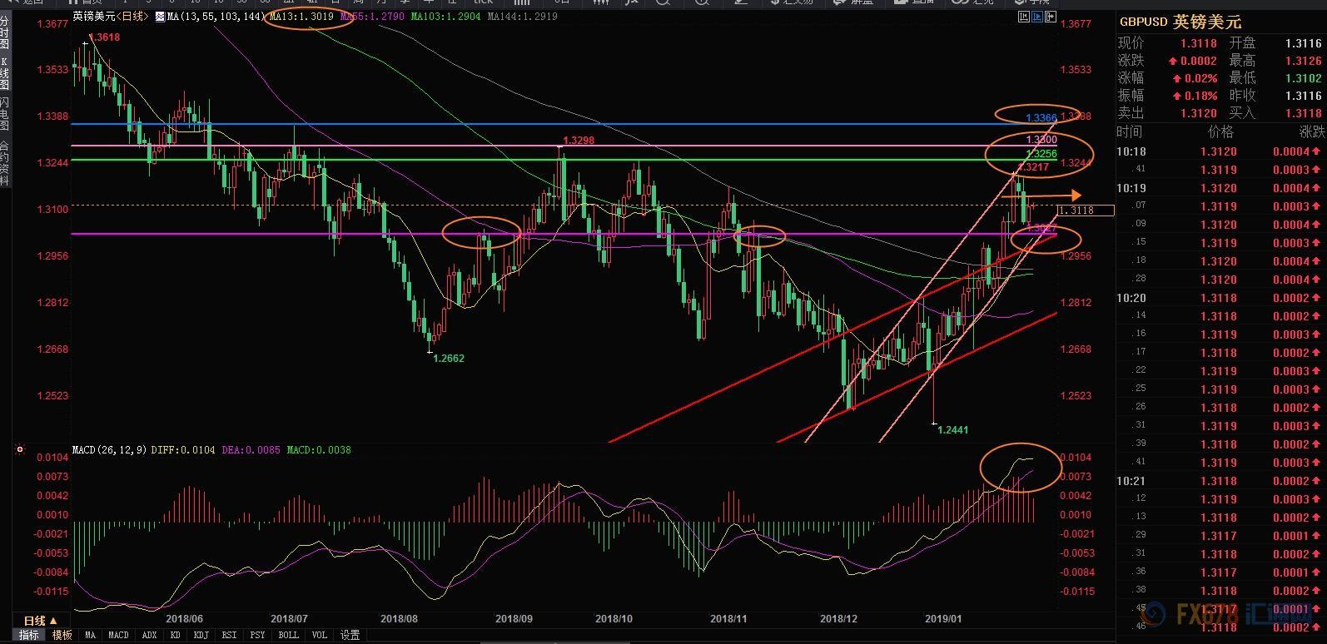Select the 10:21 tick row

[x=1220, y=481]
